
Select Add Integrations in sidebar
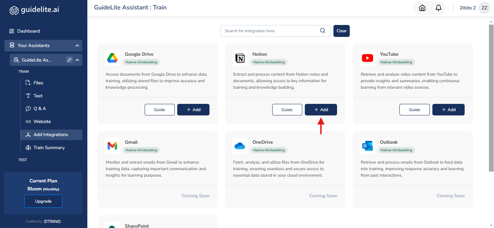tap(51, 135)
